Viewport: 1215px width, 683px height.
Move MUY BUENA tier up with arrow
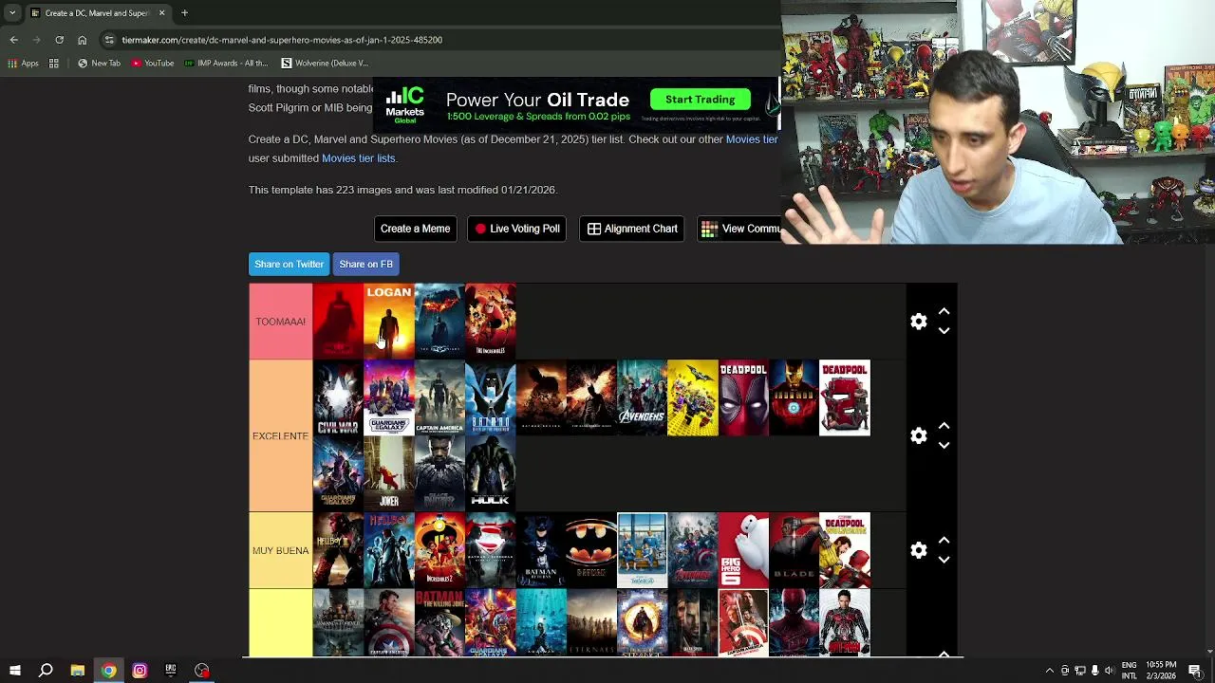944,540
